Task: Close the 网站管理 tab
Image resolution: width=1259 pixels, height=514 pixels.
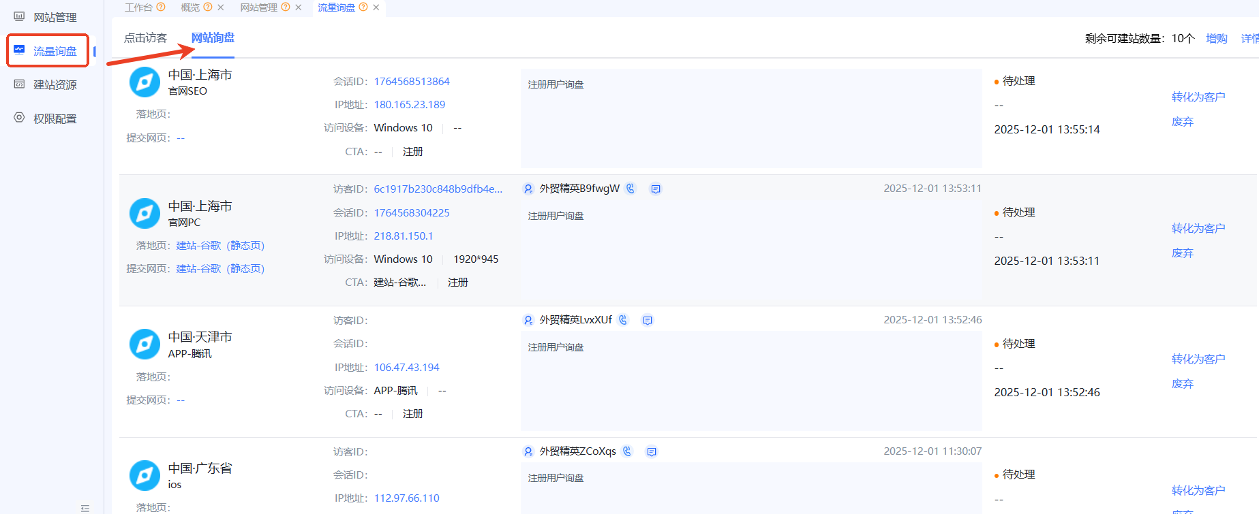Action: tap(299, 7)
